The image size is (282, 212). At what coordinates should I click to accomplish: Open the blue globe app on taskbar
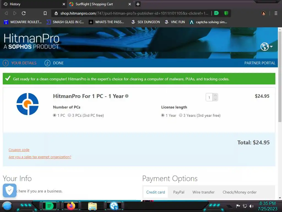point(114,206)
